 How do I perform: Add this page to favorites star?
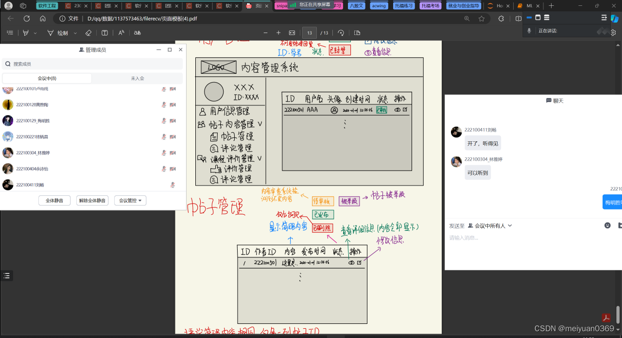pos(482,18)
